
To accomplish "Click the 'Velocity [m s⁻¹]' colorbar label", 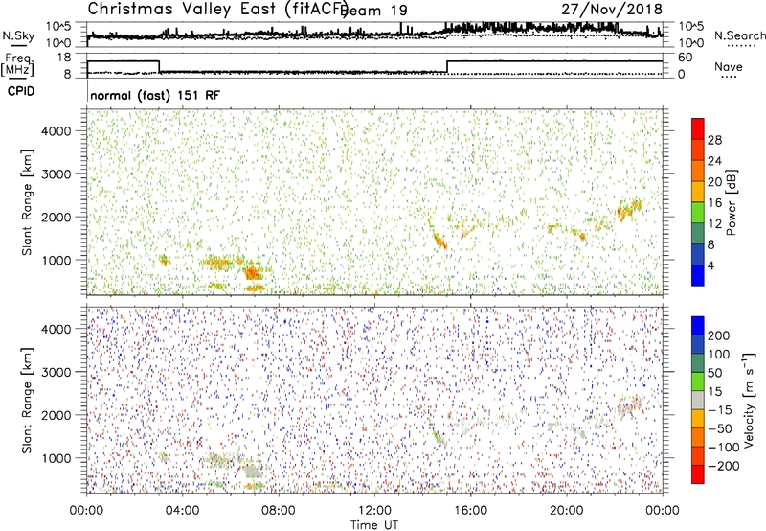I will [x=749, y=401].
